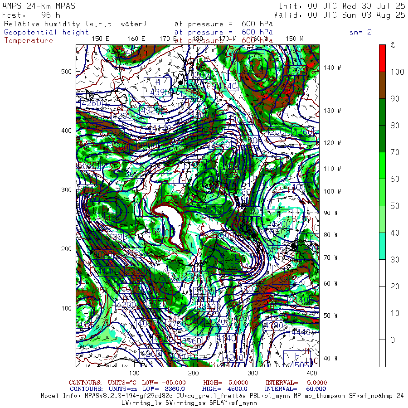Click the black '600 hPa' relative humidity value
This screenshot has width=408, height=408.
pos(257,24)
